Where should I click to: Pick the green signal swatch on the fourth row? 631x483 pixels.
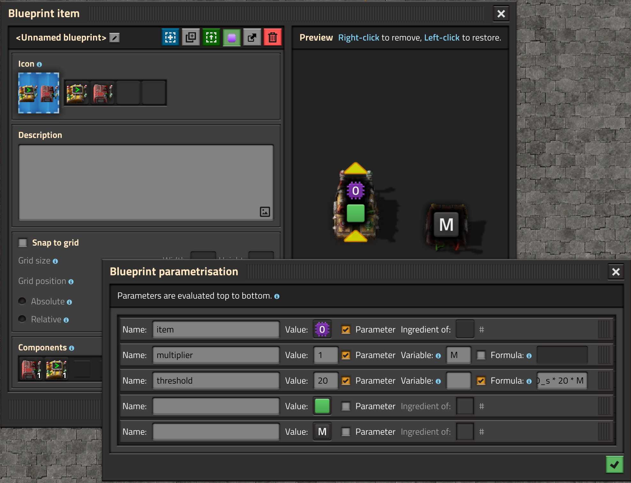point(322,406)
